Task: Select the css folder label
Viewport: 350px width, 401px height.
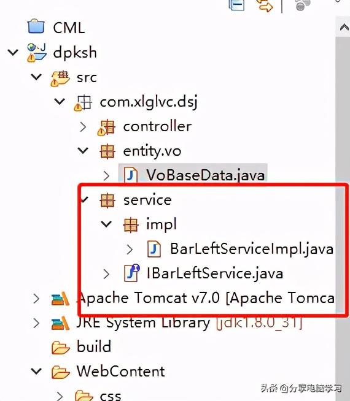Action: tap(111, 396)
